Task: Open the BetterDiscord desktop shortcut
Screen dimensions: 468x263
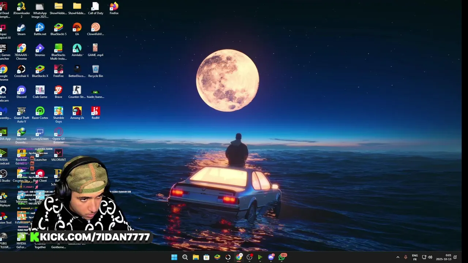Action: (x=77, y=71)
